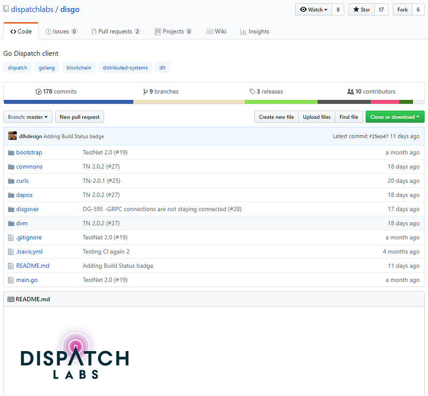Open the latest commit hash f25eb47
The height and width of the screenshot is (396, 428).
coord(379,136)
